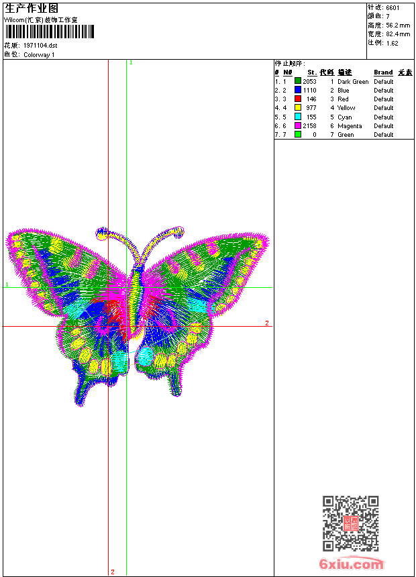Click the barcode under the studio name

(x=50, y=32)
